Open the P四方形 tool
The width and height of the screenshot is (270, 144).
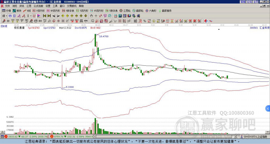point(39,11)
